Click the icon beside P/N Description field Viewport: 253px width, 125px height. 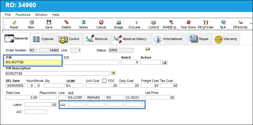114,73
